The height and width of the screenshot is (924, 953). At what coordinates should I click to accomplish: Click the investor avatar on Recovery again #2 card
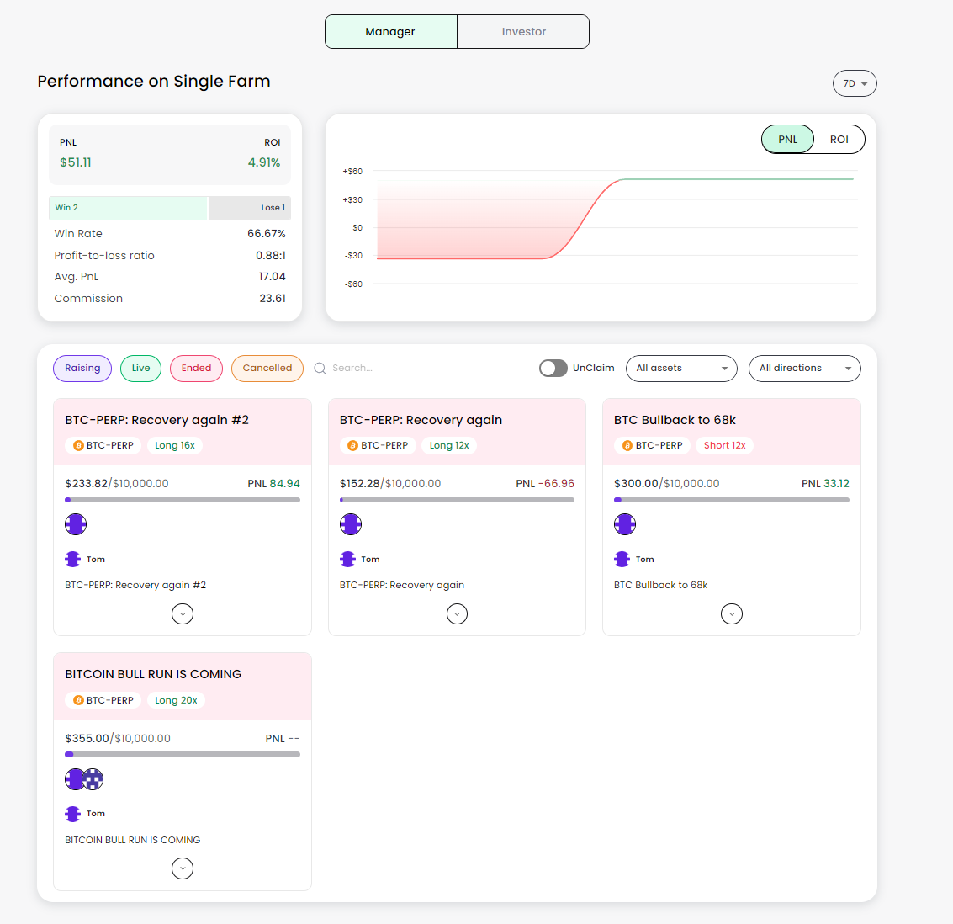(x=76, y=524)
